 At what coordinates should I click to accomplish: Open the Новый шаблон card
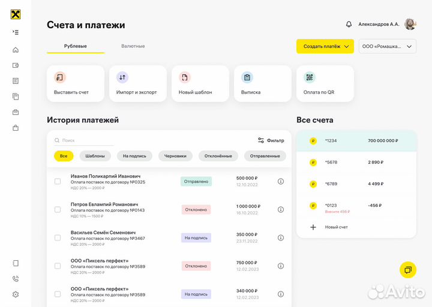click(x=200, y=84)
